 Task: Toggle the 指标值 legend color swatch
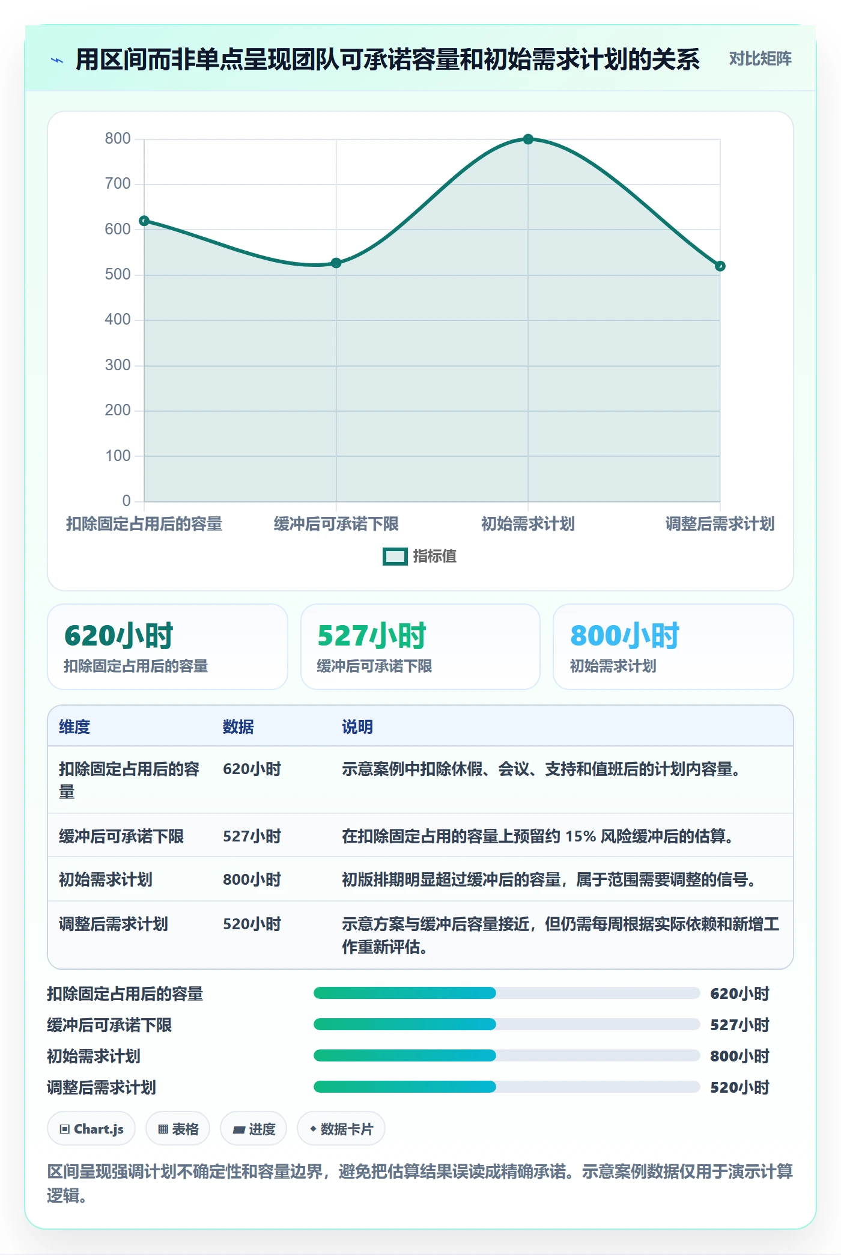tap(395, 557)
